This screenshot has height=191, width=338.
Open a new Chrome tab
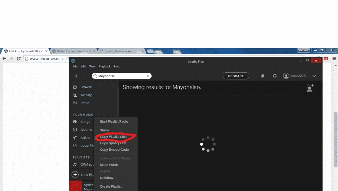click(x=150, y=51)
